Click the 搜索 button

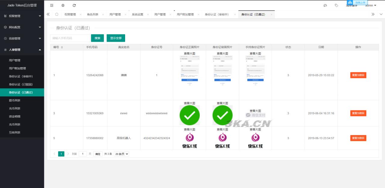pos(97,38)
